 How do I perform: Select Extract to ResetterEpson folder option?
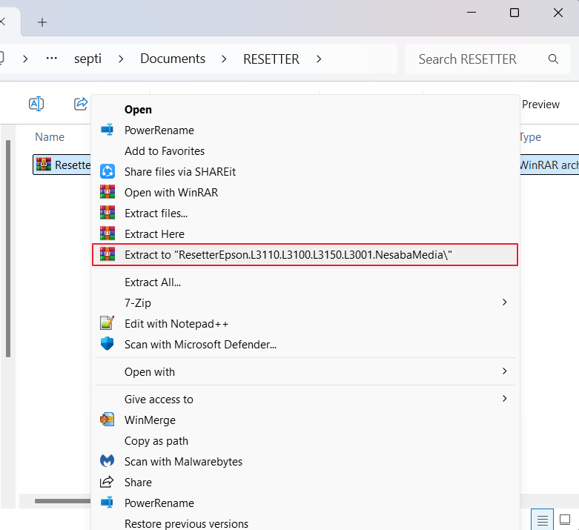tap(288, 254)
